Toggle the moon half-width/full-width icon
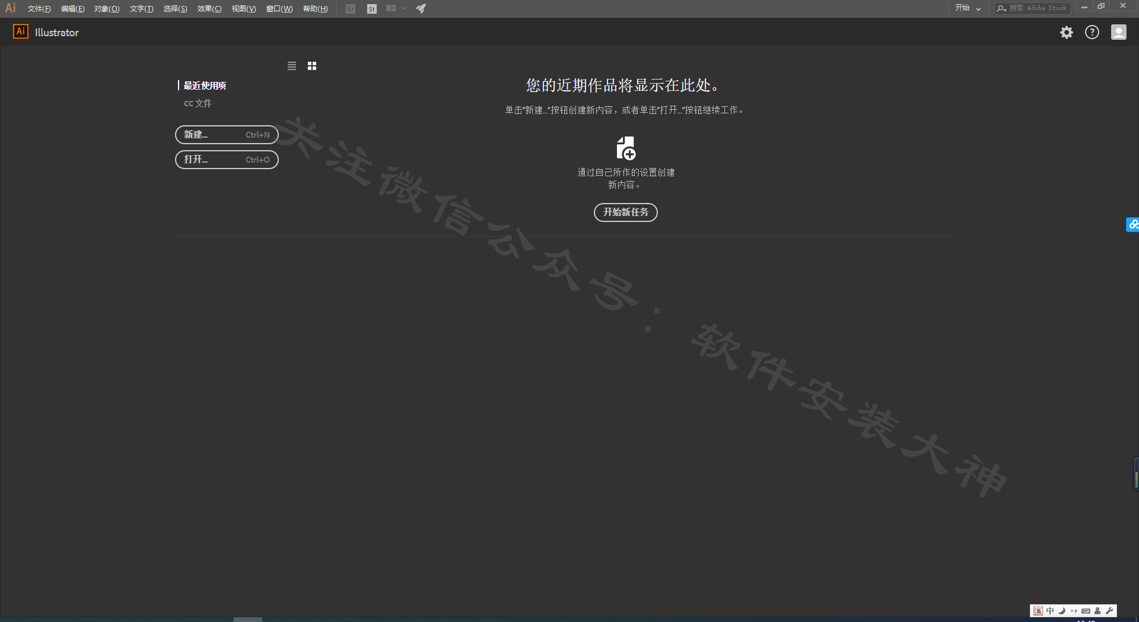Viewport: 1139px width, 622px height. pyautogui.click(x=1062, y=611)
